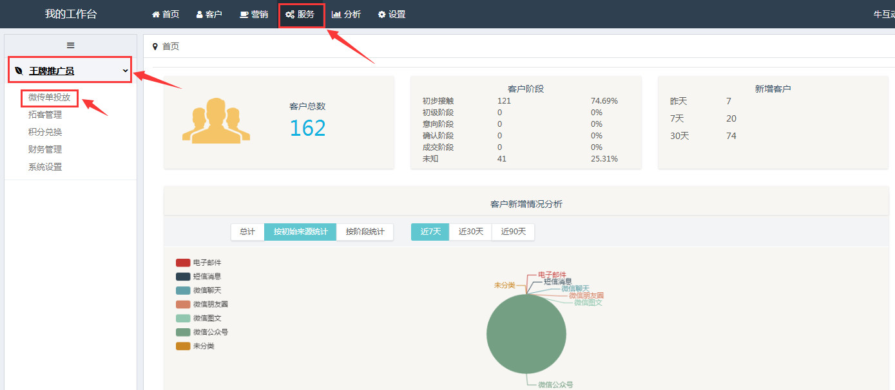
Task: Open the 分析 analysis menu
Action: pos(346,14)
